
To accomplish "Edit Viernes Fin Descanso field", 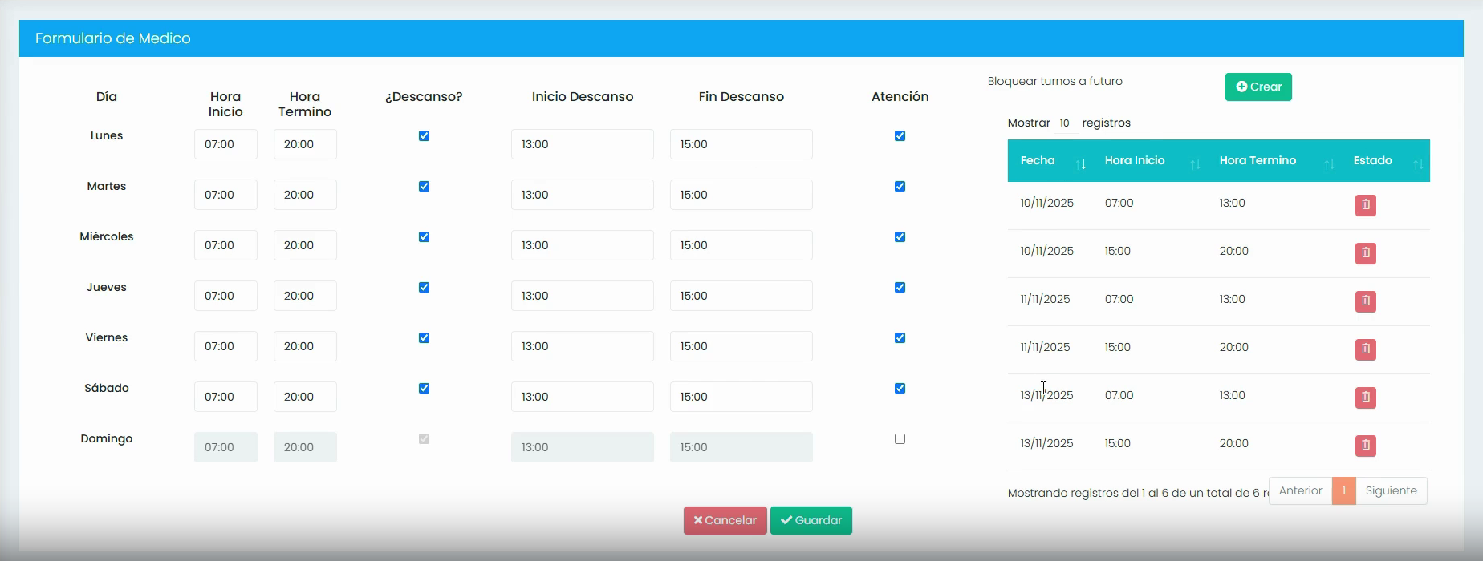I will pyautogui.click(x=741, y=346).
